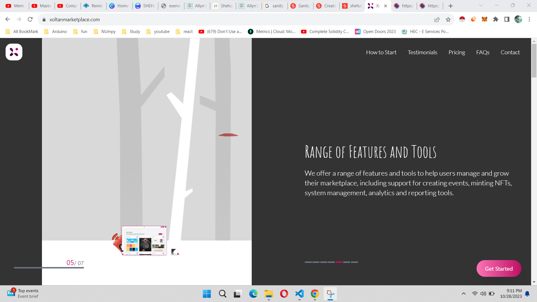Open Task View on the taskbar

237,294
